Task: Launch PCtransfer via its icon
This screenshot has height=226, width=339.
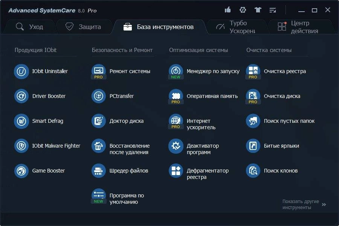Action: [x=99, y=96]
